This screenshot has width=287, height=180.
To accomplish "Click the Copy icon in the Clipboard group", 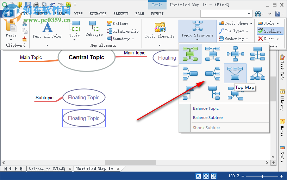I will click(25, 31).
